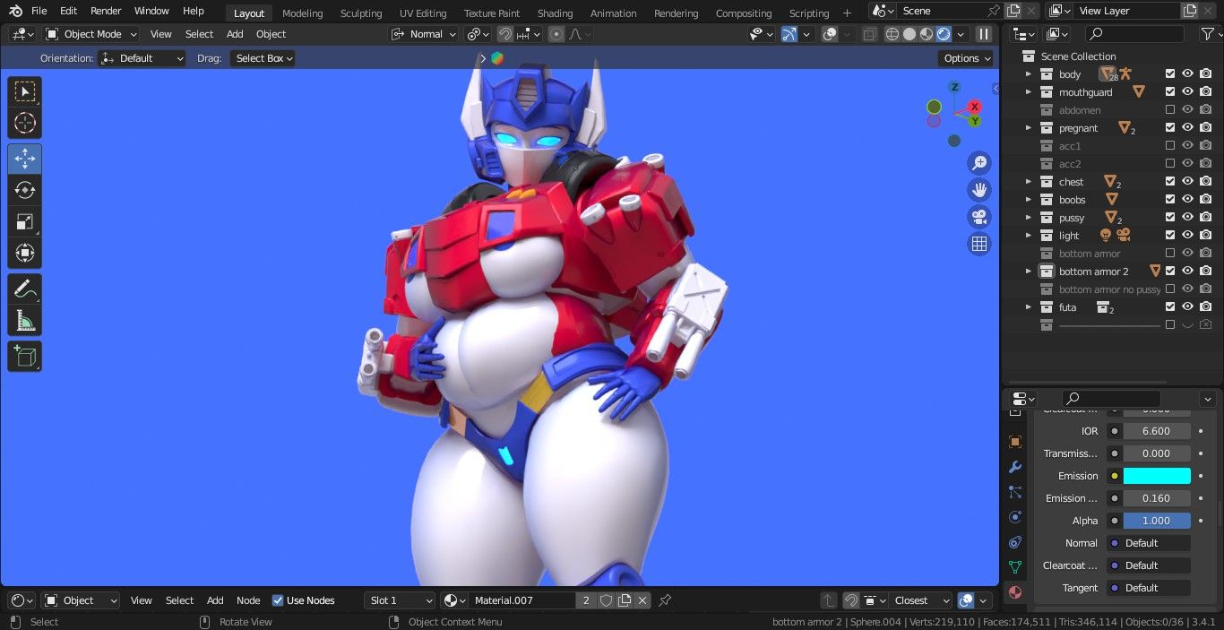Image resolution: width=1224 pixels, height=630 pixels.
Task: Open the Object Data properties tab
Action: 1015,567
